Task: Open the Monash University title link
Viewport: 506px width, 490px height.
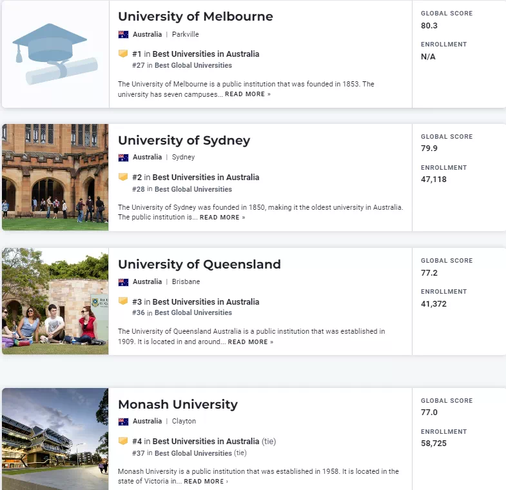Action: (x=178, y=404)
